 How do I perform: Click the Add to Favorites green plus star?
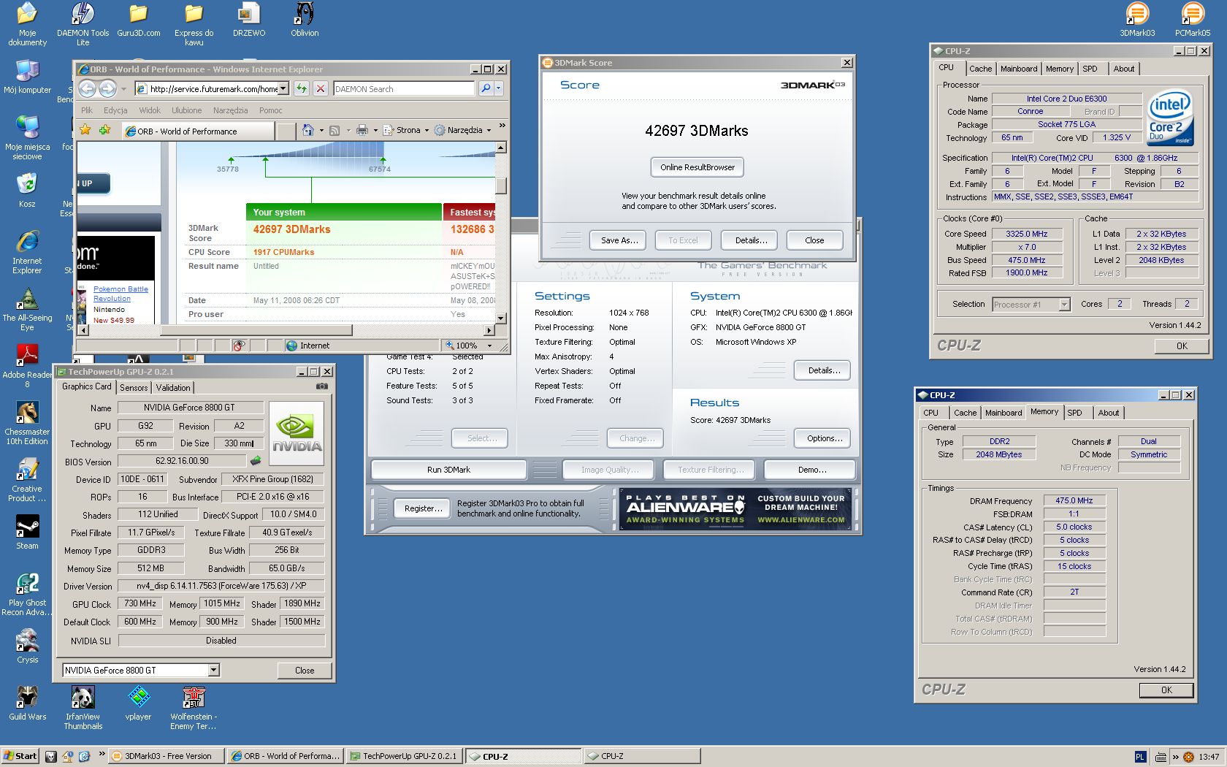coord(104,130)
